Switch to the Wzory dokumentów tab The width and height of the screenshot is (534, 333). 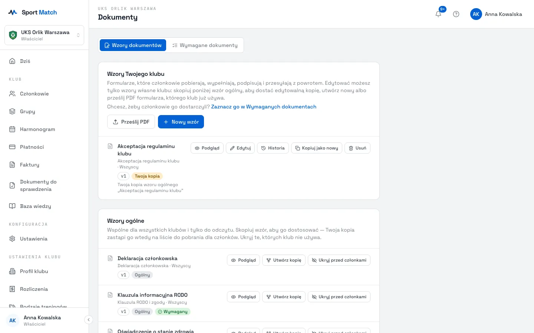[133, 45]
